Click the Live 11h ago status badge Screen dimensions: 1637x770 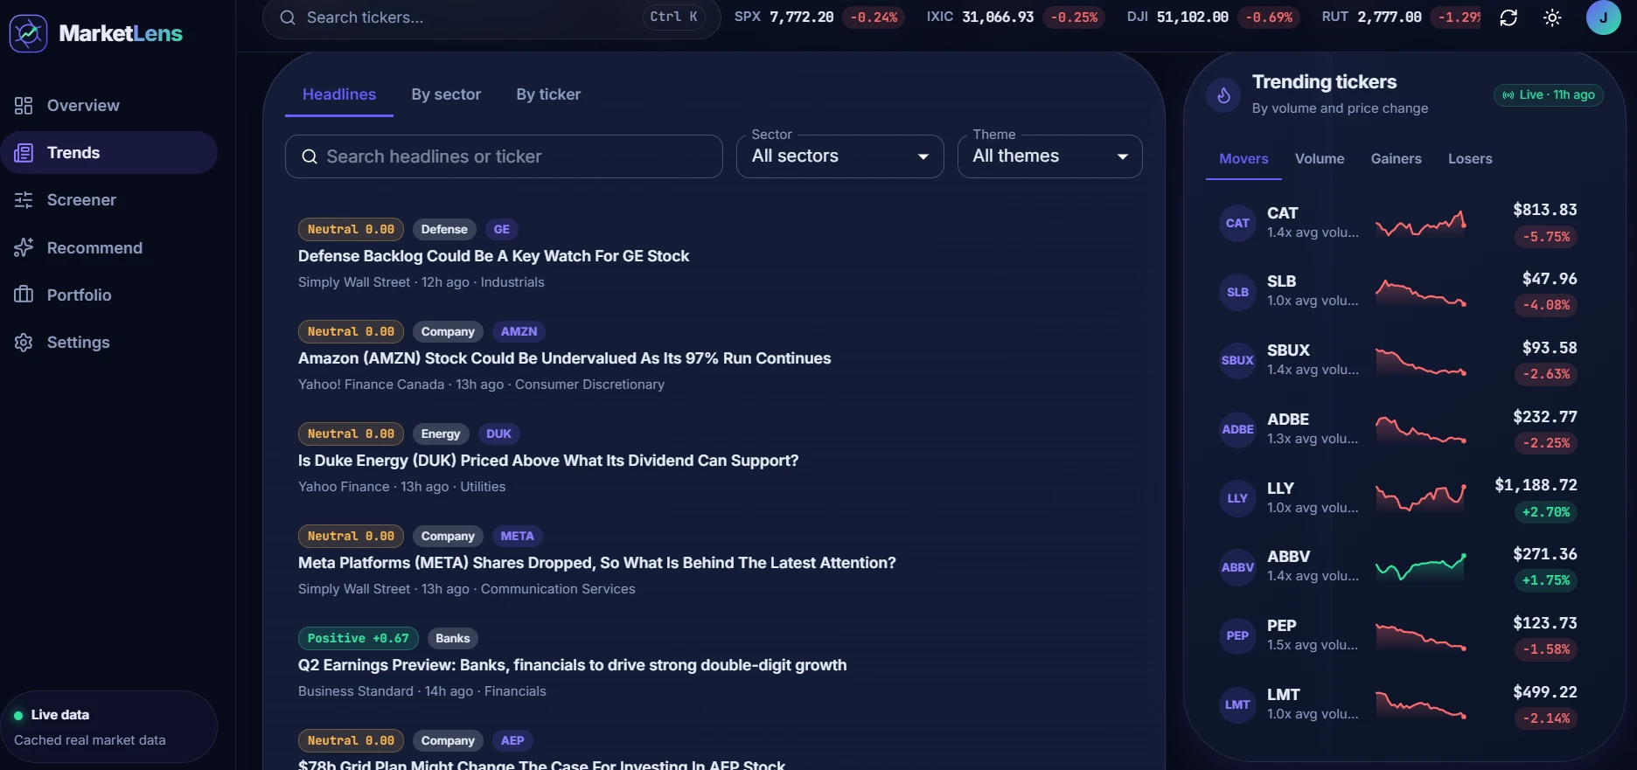tap(1548, 95)
